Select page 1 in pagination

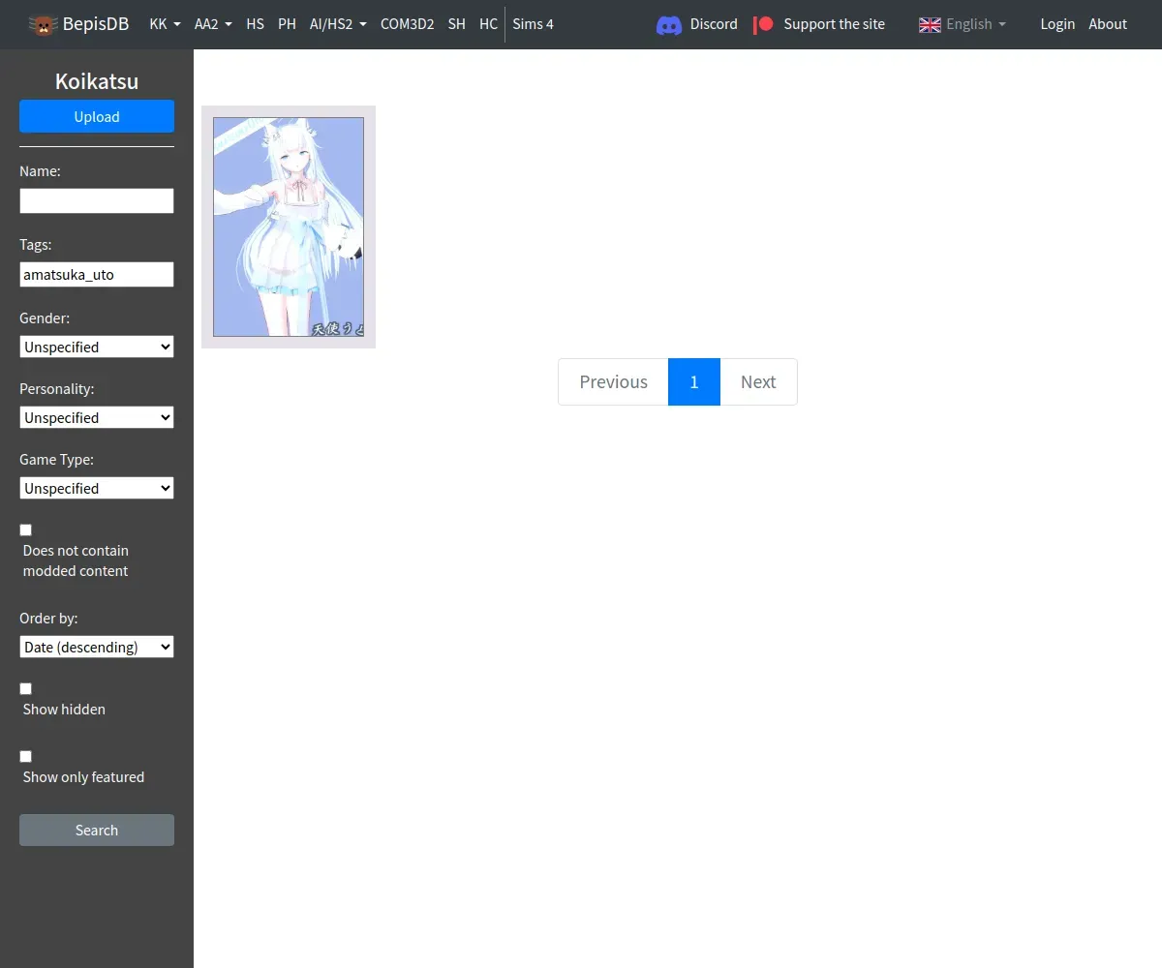pyautogui.click(x=694, y=381)
